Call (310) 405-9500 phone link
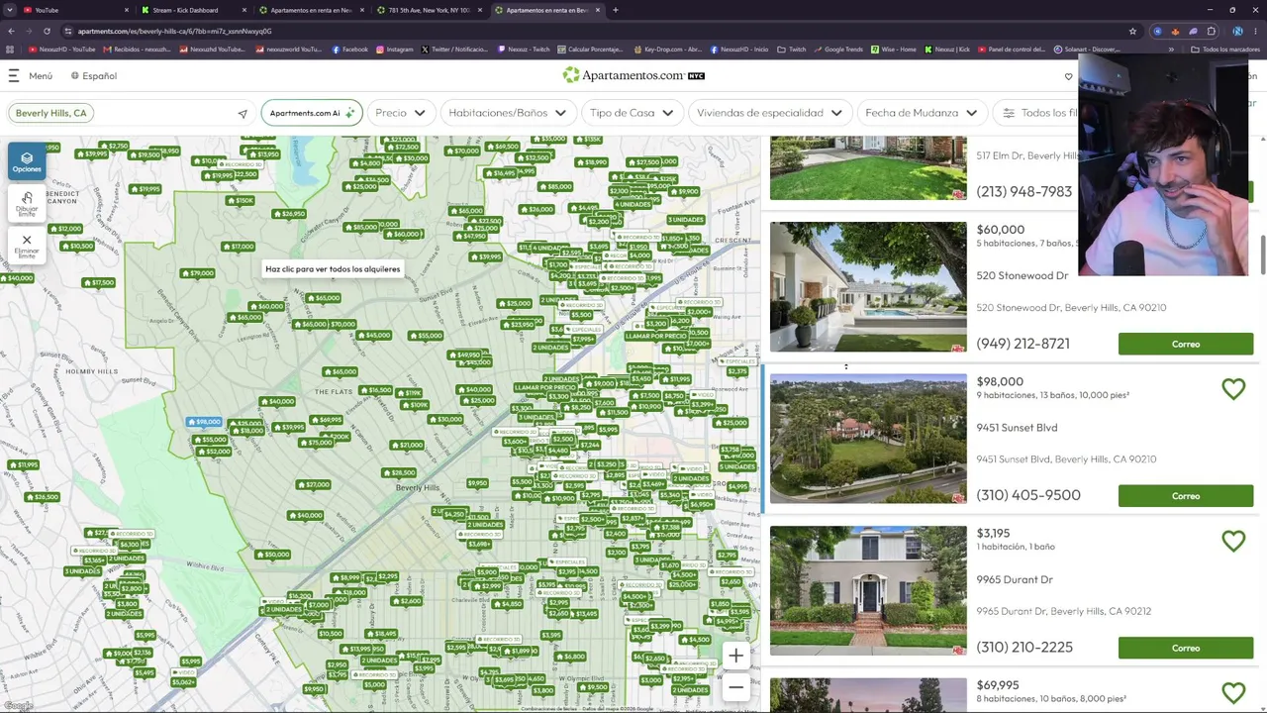The image size is (1267, 713). (x=1028, y=495)
